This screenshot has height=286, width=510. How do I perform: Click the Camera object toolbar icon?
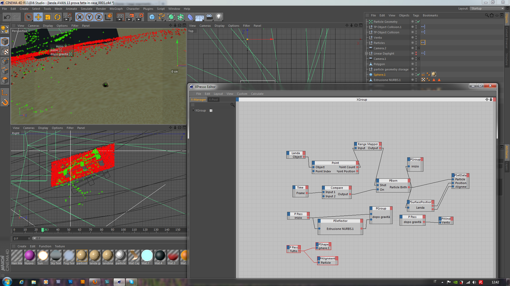point(209,17)
